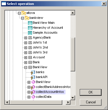
Task: Expand the Account class node
Action: (x=26, y=57)
